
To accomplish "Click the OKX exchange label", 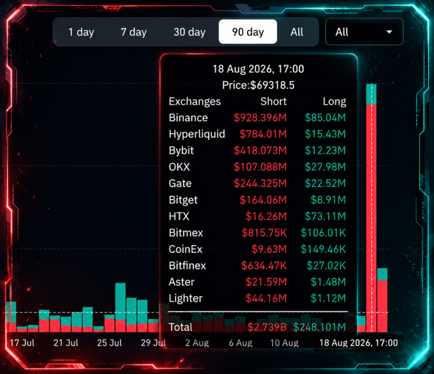I will [x=179, y=167].
